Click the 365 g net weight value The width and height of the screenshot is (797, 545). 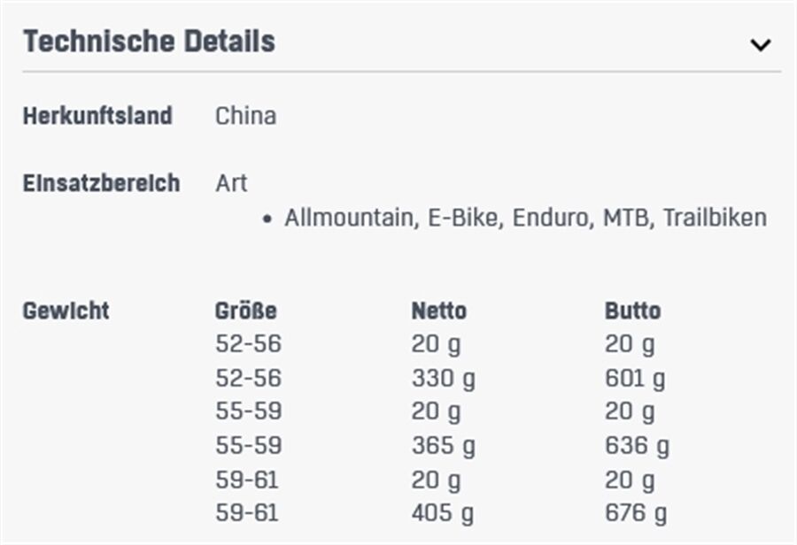pyautogui.click(x=443, y=446)
